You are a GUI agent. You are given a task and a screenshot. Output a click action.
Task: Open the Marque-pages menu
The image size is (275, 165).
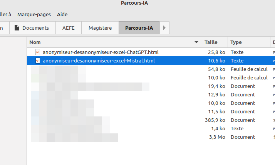tap(34, 15)
